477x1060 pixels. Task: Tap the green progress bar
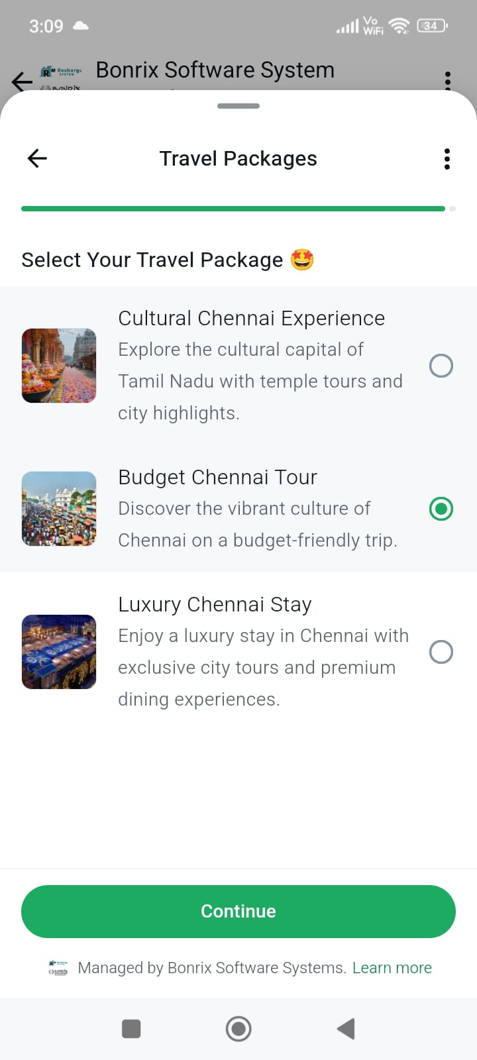pos(233,209)
